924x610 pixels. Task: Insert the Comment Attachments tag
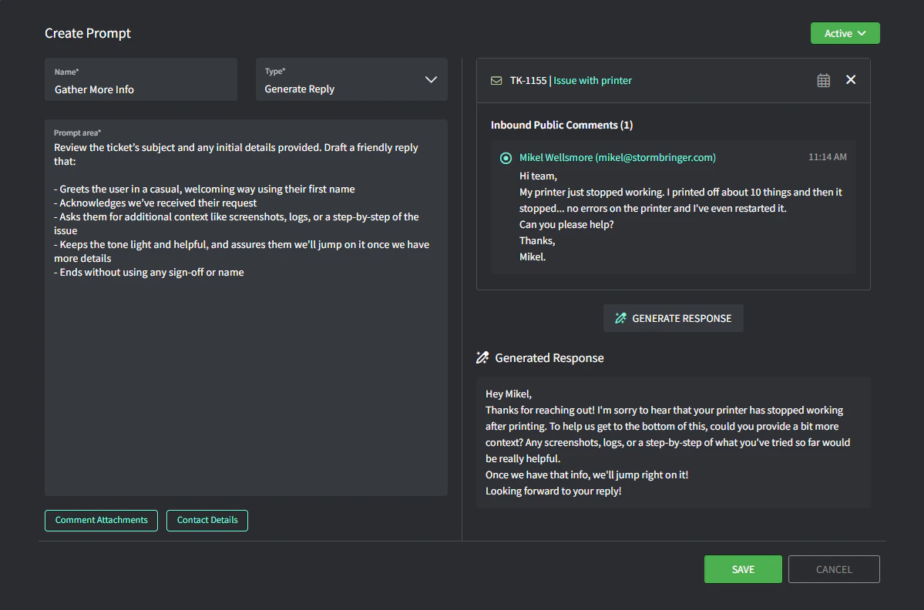pos(101,520)
